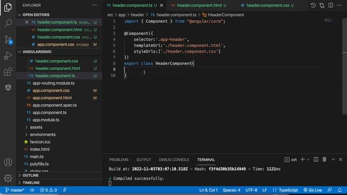Collapse the OPEN EDITORS section
347x195 pixels.
(36, 15)
